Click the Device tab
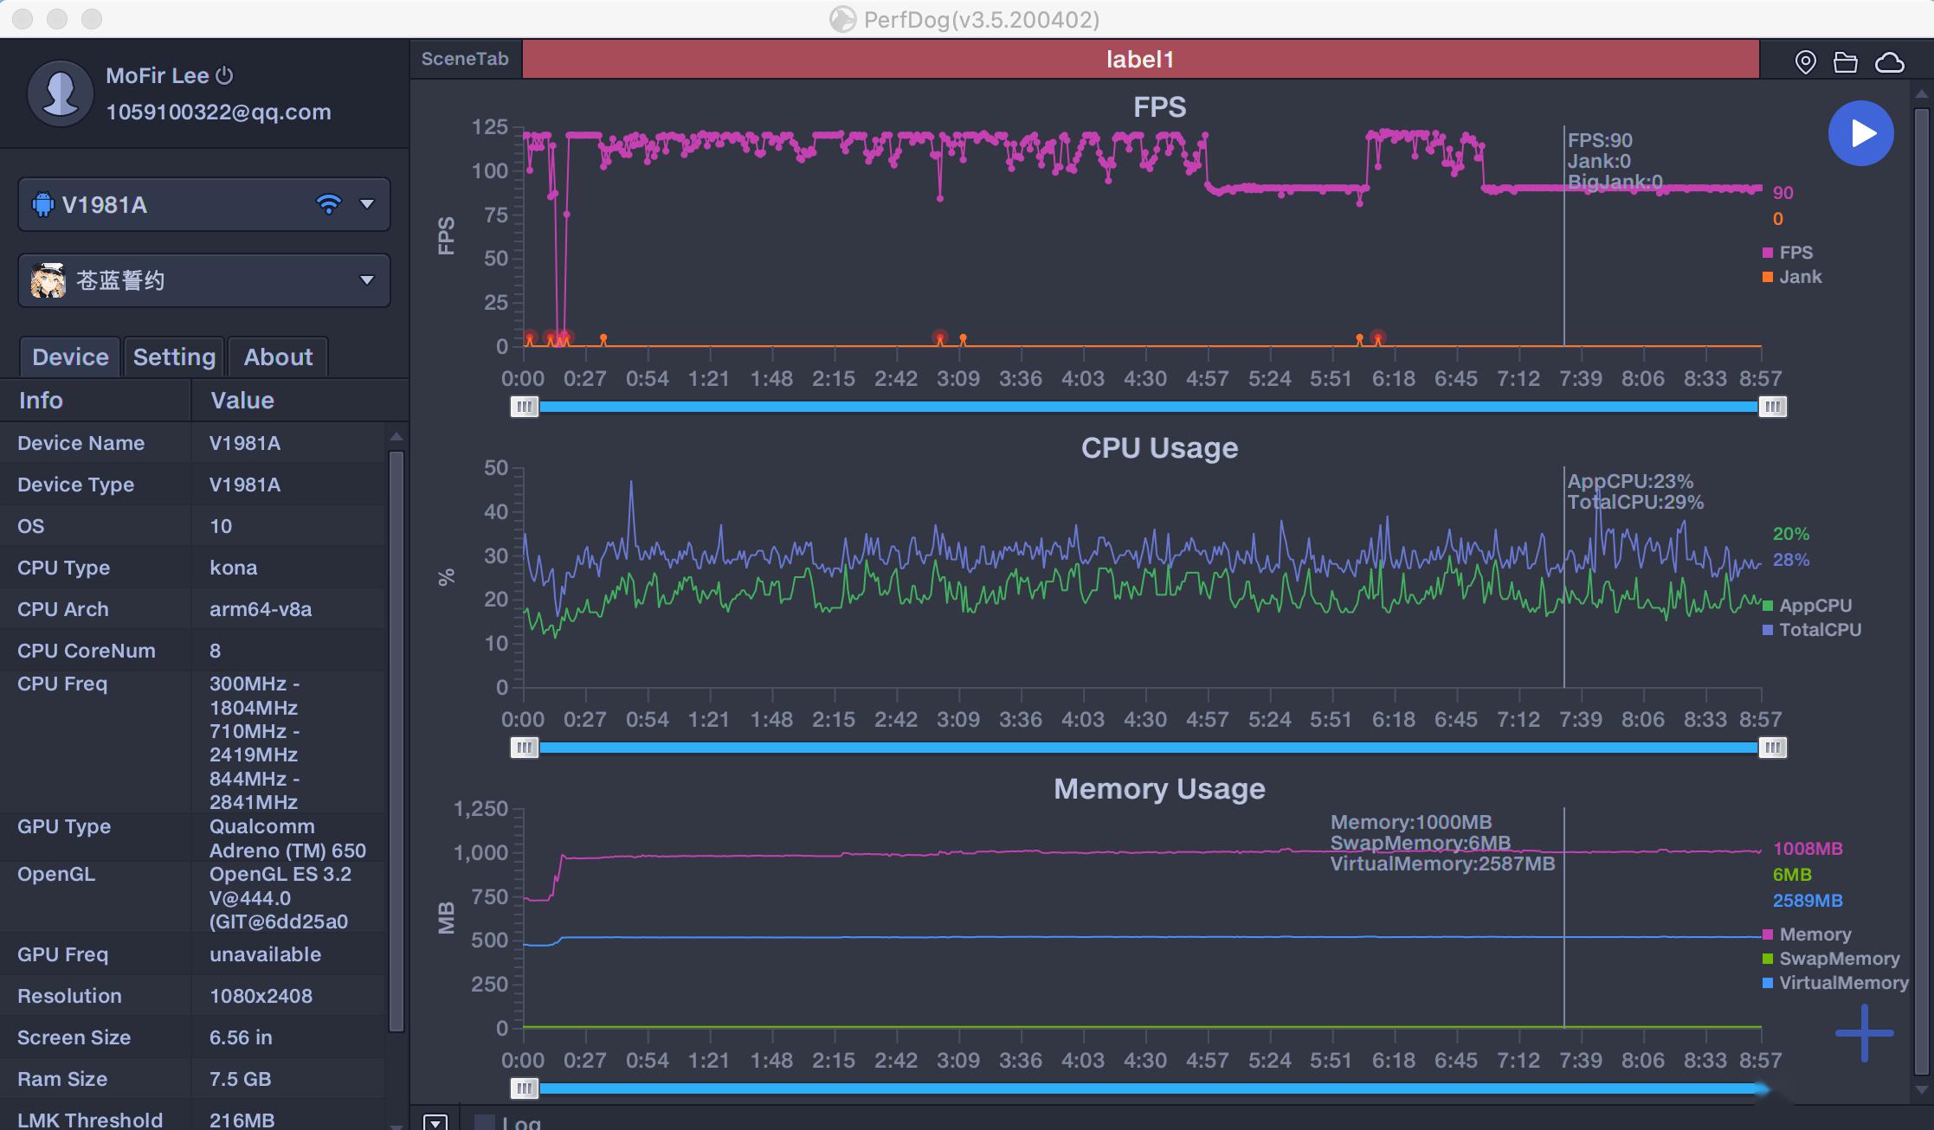This screenshot has height=1130, width=1934. pos(68,355)
